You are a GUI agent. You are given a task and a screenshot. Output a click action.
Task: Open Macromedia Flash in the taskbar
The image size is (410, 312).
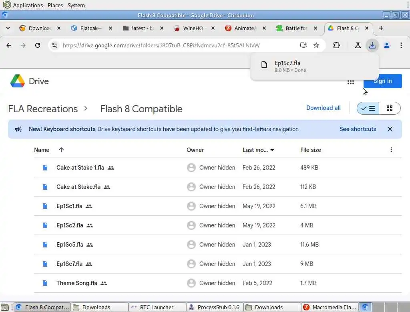[x=330, y=307]
